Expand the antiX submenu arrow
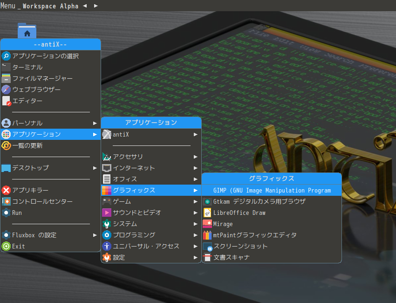The width and height of the screenshot is (396, 303). point(196,134)
